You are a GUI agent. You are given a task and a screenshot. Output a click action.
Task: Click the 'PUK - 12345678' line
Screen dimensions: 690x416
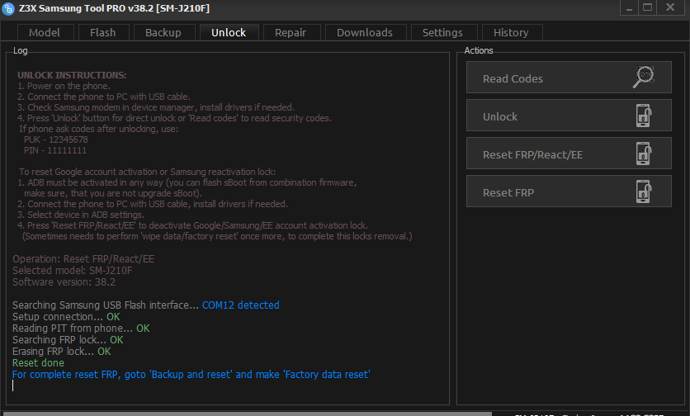point(56,139)
